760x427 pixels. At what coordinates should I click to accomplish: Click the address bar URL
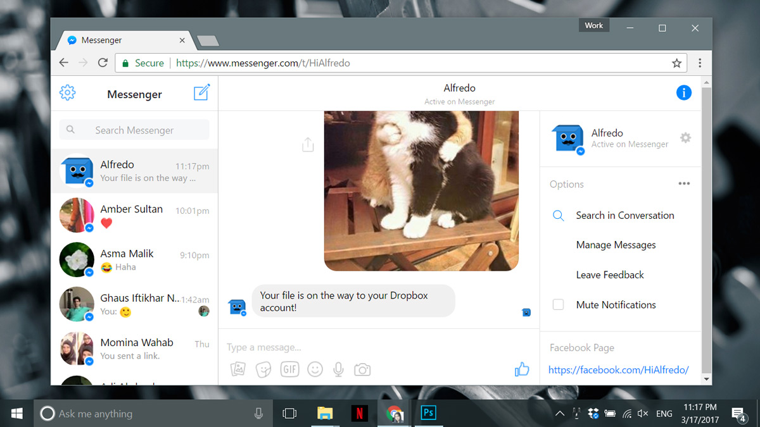[263, 63]
